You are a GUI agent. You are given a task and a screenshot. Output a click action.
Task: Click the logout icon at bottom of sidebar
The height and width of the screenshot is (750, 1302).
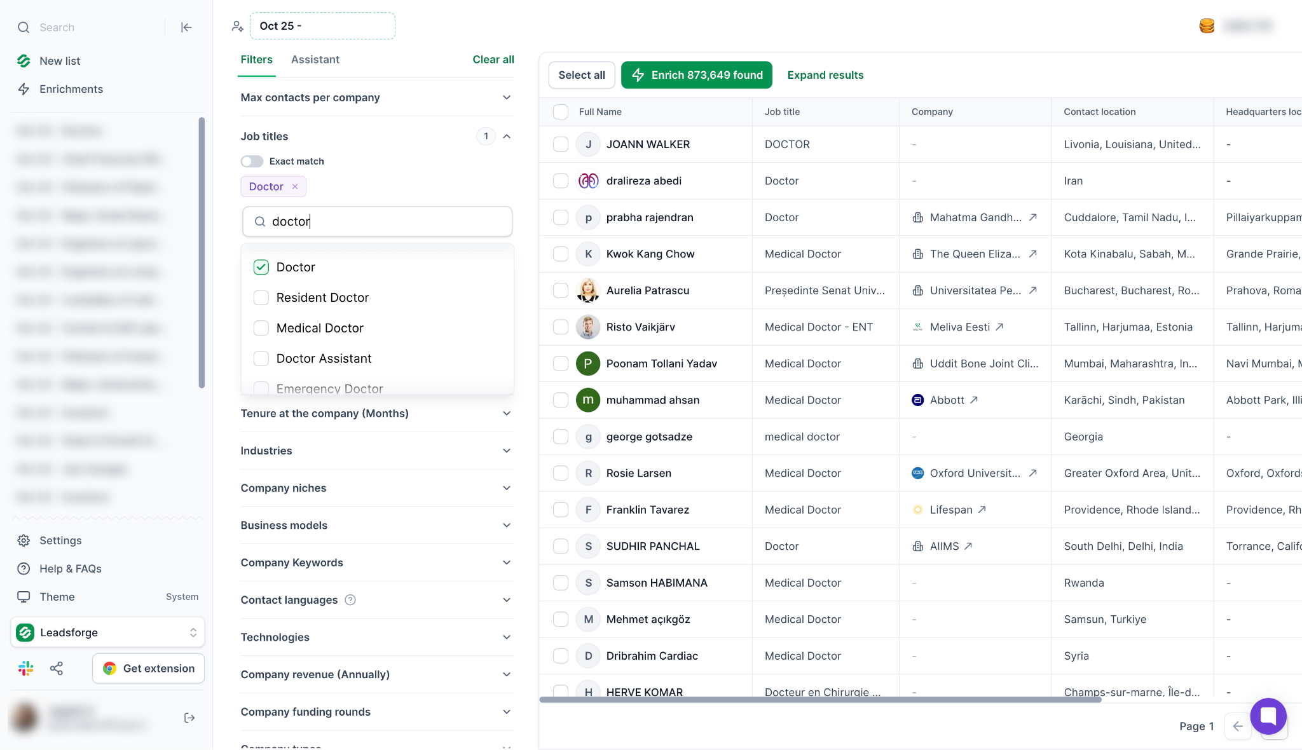point(189,718)
